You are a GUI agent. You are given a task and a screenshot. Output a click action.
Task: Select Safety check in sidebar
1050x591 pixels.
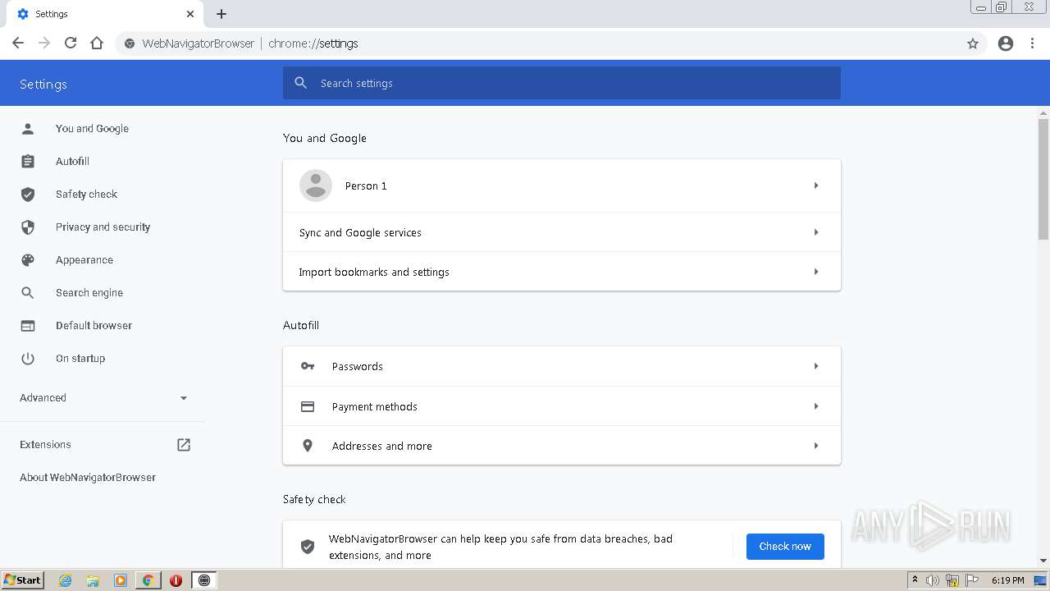point(86,195)
